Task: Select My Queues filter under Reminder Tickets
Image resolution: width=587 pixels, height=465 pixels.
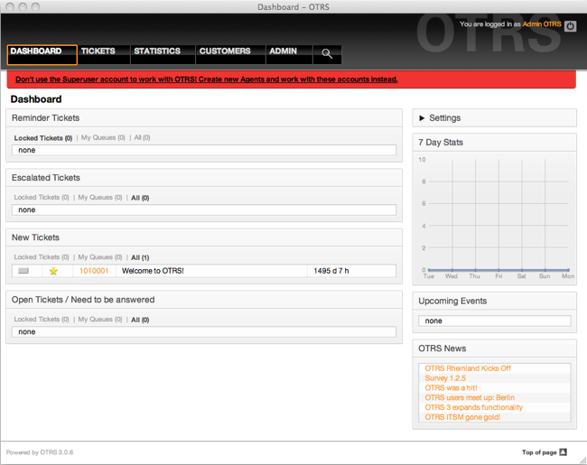Action: coord(103,137)
